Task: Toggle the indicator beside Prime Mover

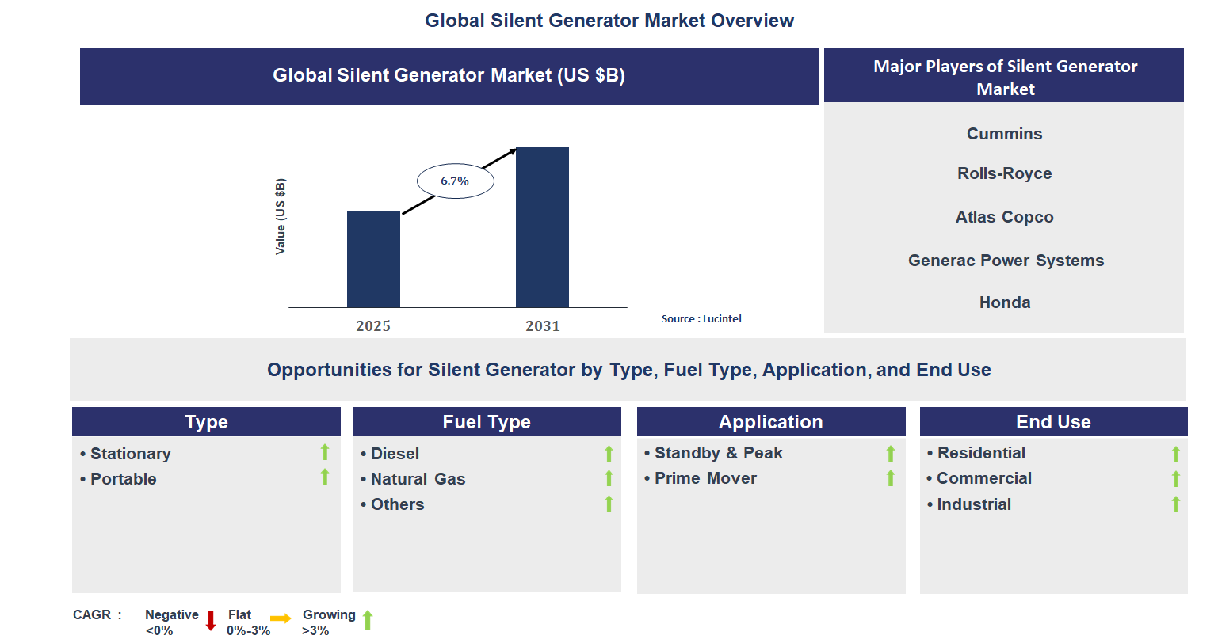Action: click(891, 477)
